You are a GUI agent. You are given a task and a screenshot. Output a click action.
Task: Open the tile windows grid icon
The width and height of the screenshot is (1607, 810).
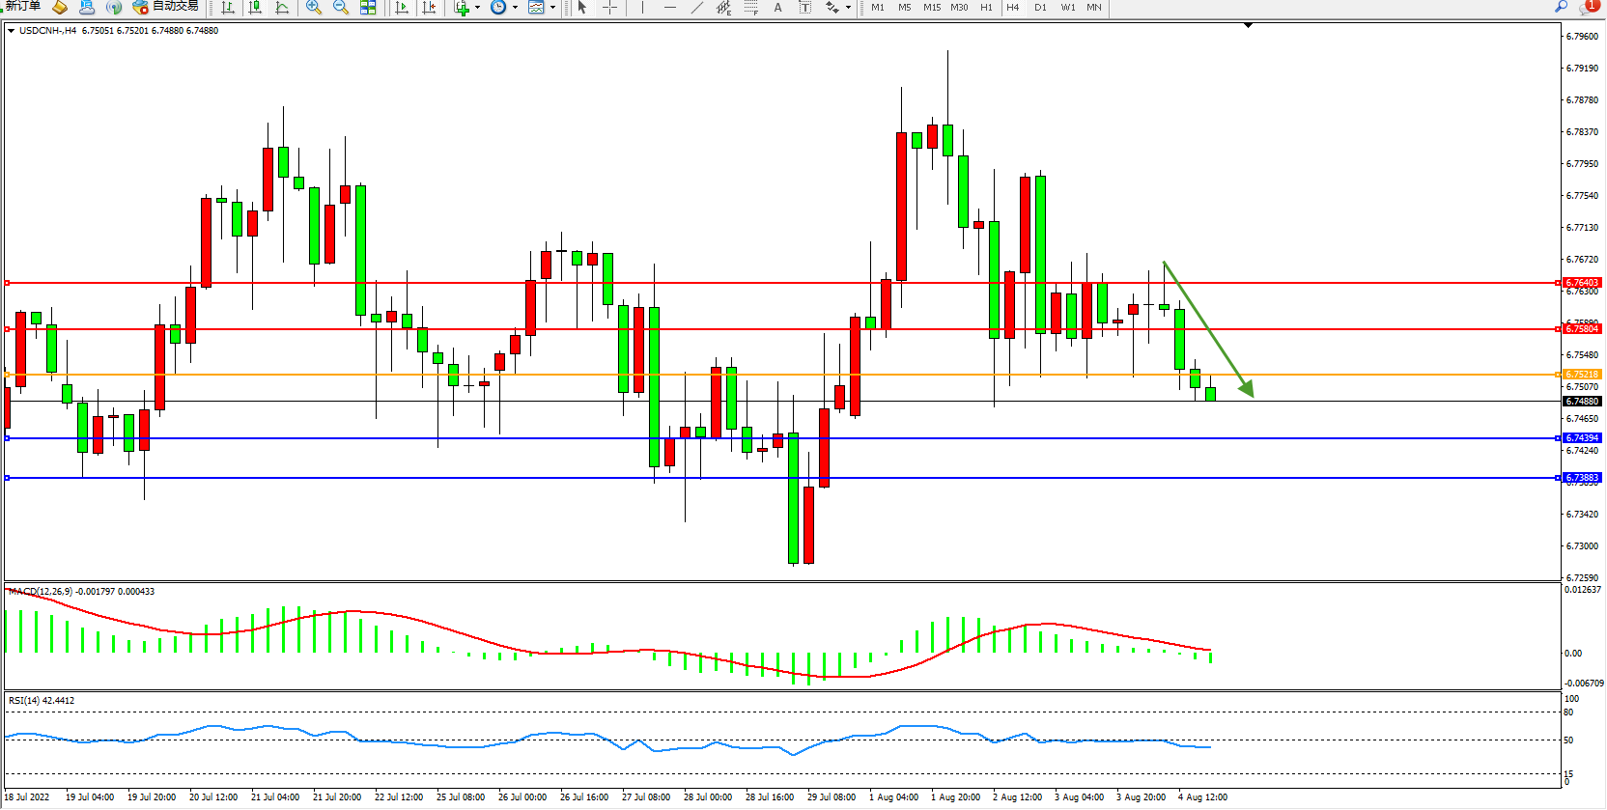[368, 8]
